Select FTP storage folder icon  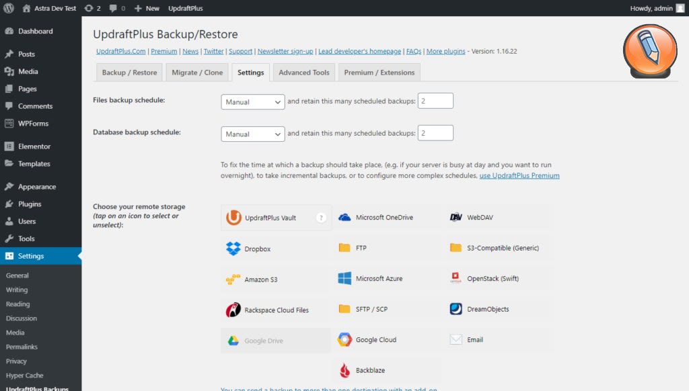coord(344,248)
